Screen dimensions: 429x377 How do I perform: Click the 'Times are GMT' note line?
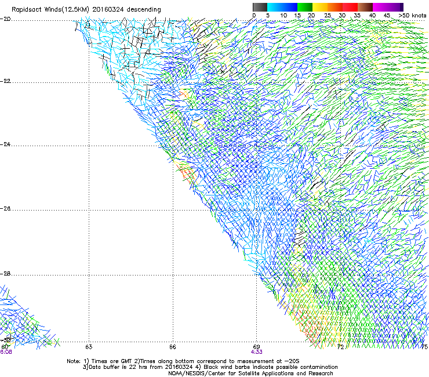[183, 361]
